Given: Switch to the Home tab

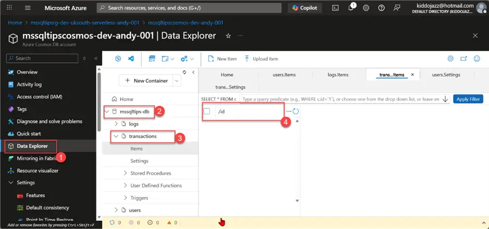Looking at the screenshot, I should (227, 75).
